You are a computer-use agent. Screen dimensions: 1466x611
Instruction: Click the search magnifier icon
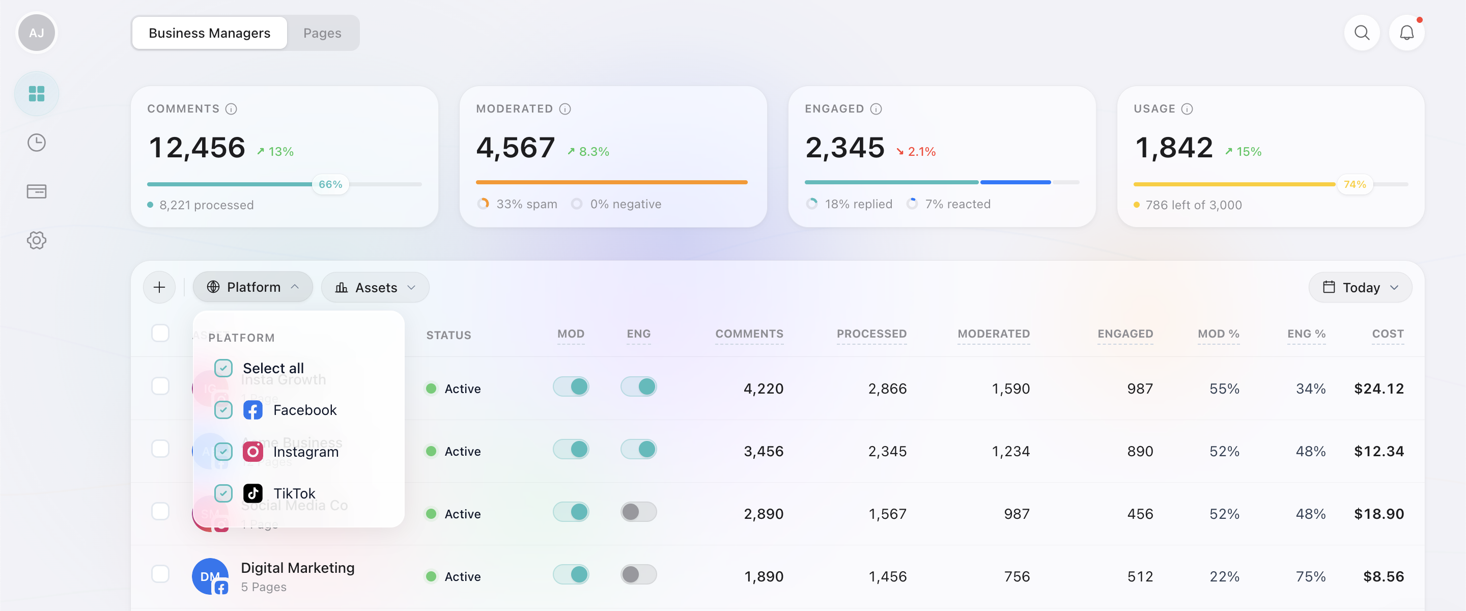pos(1362,33)
